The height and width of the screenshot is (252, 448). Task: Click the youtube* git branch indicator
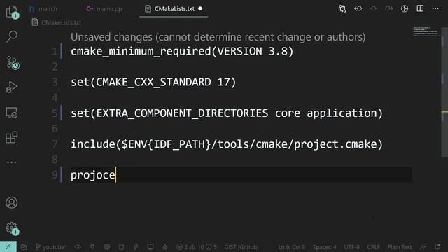51,247
